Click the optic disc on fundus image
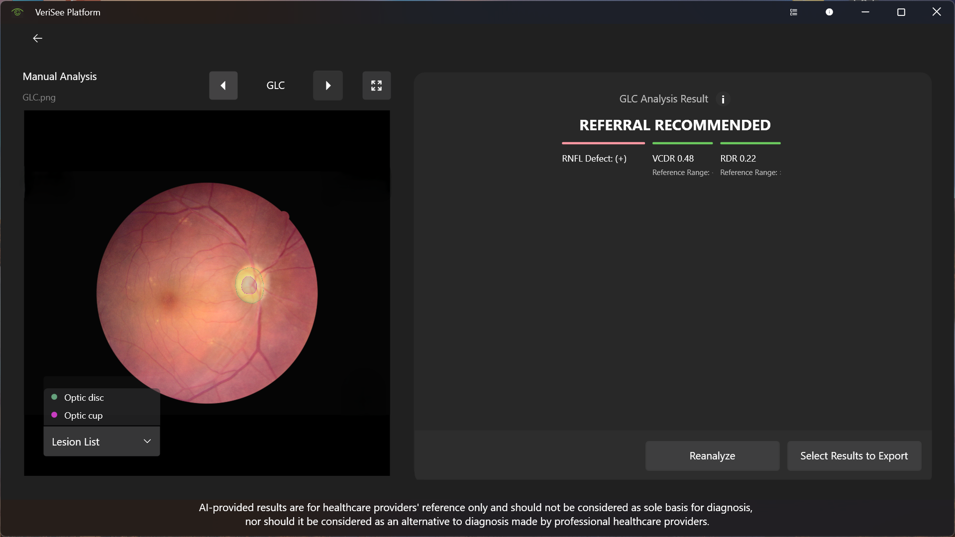 pyautogui.click(x=249, y=285)
